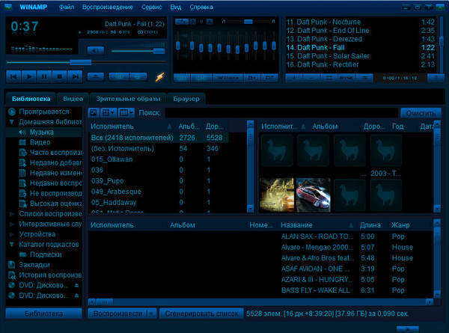
Task: Click the Поиск search field
Action: pos(282,113)
